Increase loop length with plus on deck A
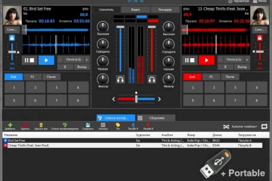 coord(87,60)
